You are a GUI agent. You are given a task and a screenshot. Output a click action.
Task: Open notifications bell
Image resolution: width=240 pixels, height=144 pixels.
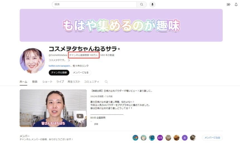236,4
